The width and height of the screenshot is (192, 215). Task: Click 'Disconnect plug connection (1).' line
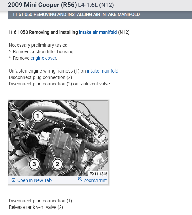[x=41, y=201]
